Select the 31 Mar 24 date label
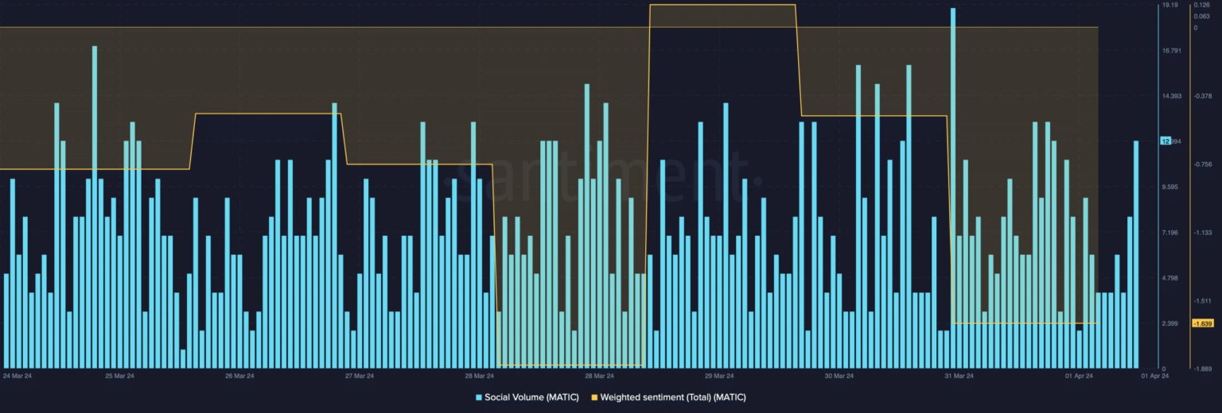The image size is (1222, 413). [x=959, y=376]
